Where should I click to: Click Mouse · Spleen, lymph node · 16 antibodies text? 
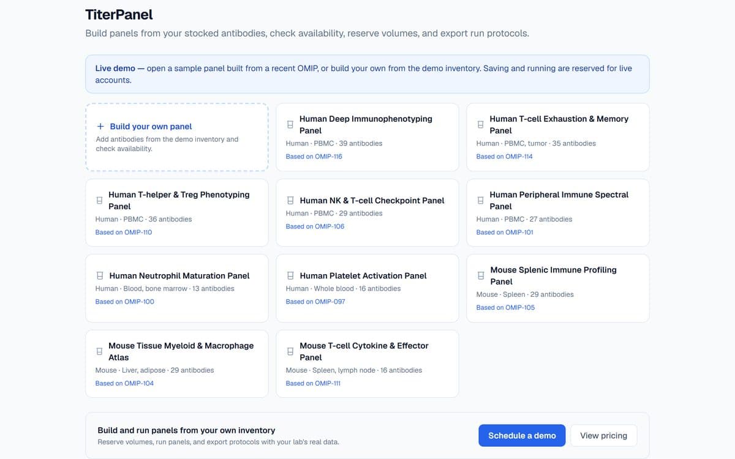[x=354, y=370]
